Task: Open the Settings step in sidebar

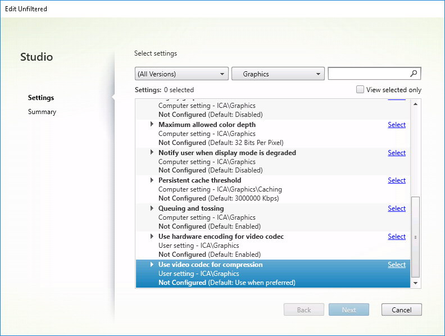Action: [x=41, y=98]
